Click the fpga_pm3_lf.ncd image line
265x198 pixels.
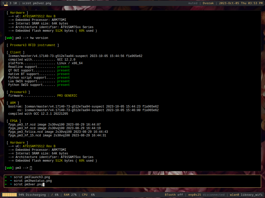click(x=54, y=125)
